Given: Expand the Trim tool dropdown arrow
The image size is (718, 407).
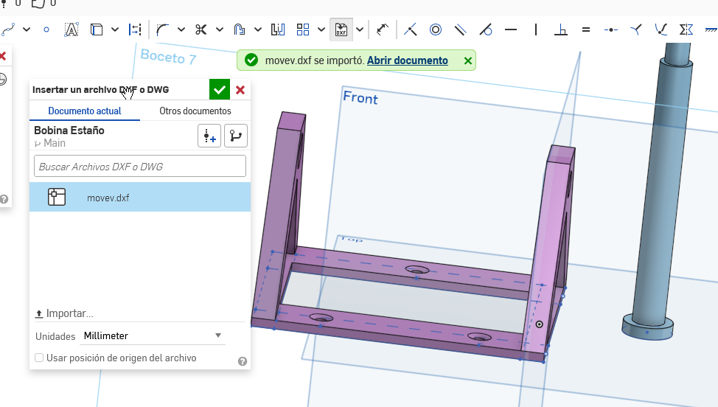Looking at the screenshot, I should (x=220, y=29).
